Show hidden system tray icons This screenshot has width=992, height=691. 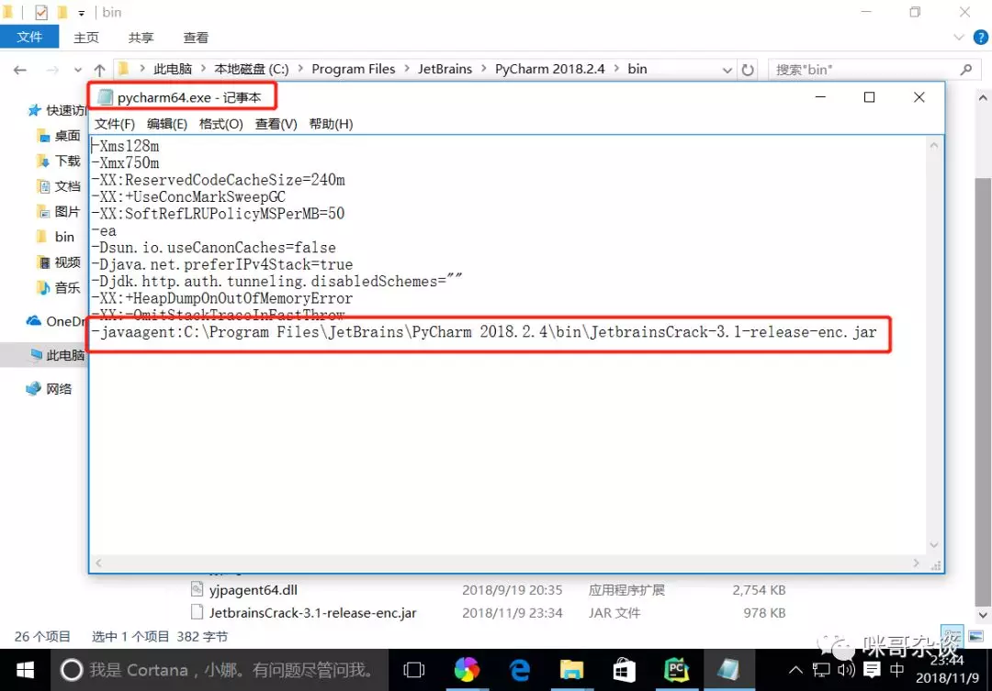(x=795, y=670)
